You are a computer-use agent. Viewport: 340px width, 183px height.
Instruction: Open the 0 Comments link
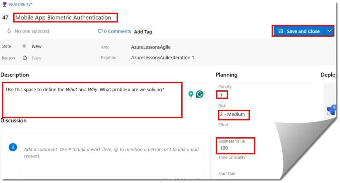(x=117, y=31)
